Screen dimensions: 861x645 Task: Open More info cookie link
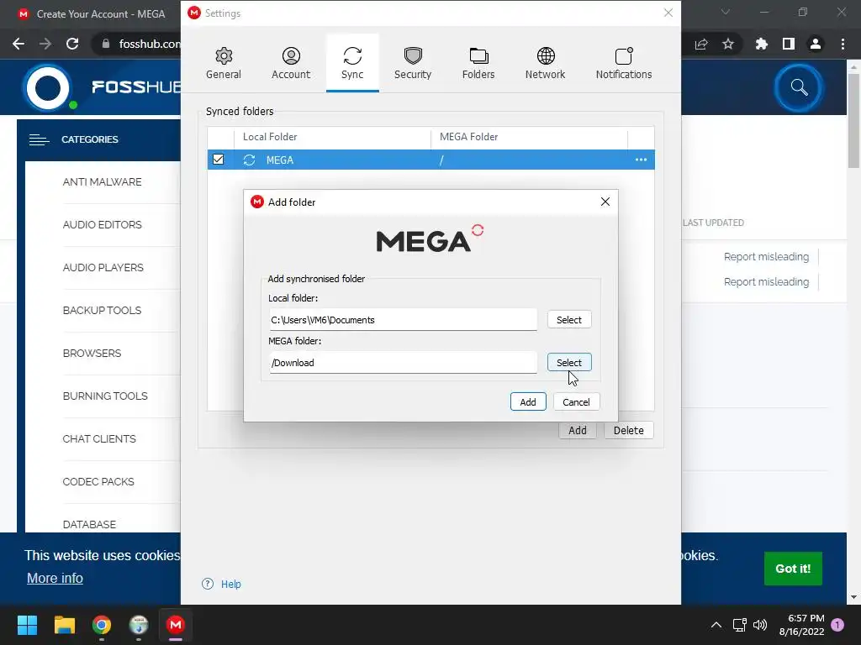pyautogui.click(x=55, y=578)
